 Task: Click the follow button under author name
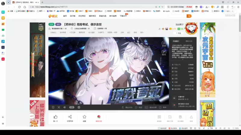click(178, 33)
